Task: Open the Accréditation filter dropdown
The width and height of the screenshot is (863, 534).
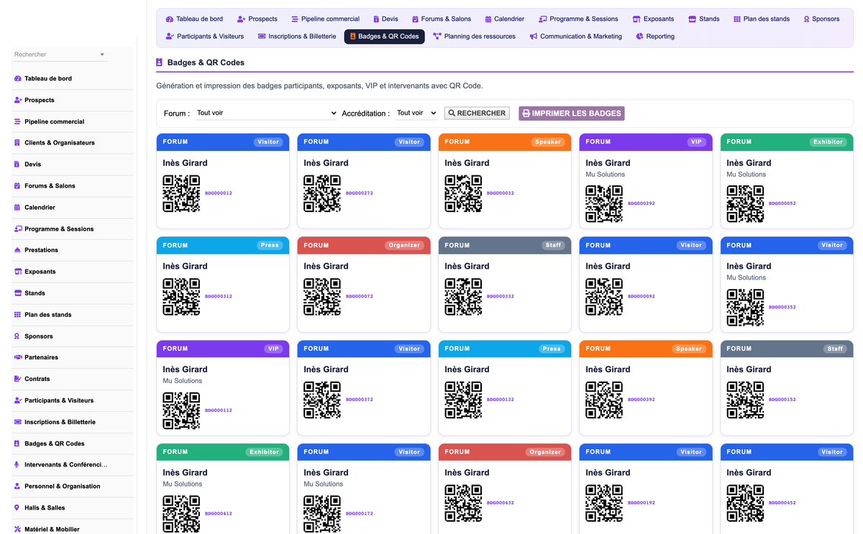Action: click(x=416, y=113)
